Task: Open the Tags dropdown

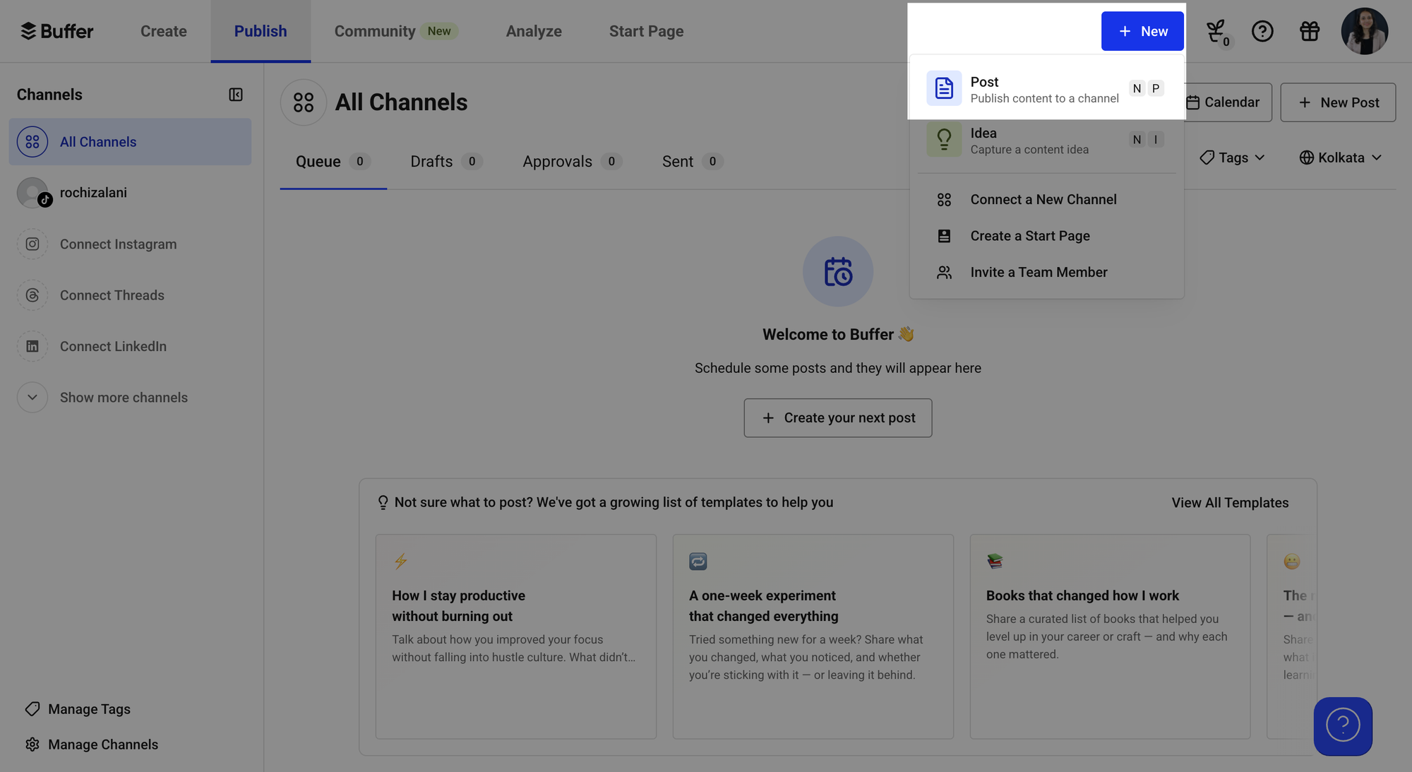Action: tap(1231, 157)
